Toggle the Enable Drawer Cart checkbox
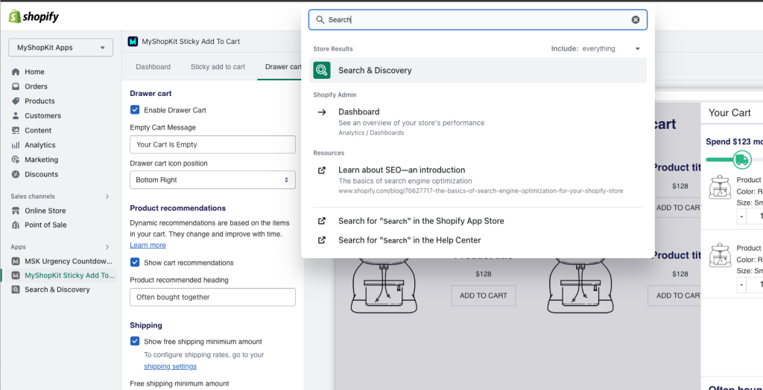763x390 pixels. click(x=135, y=110)
